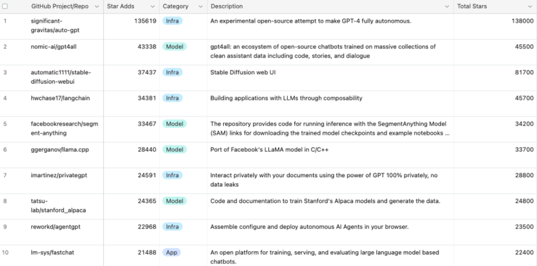The image size is (537, 266).
Task: Select the Star Adds value 135619
Action: [145, 21]
